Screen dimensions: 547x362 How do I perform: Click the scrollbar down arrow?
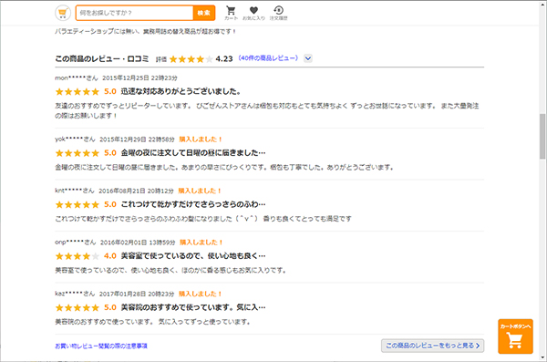(x=542, y=357)
